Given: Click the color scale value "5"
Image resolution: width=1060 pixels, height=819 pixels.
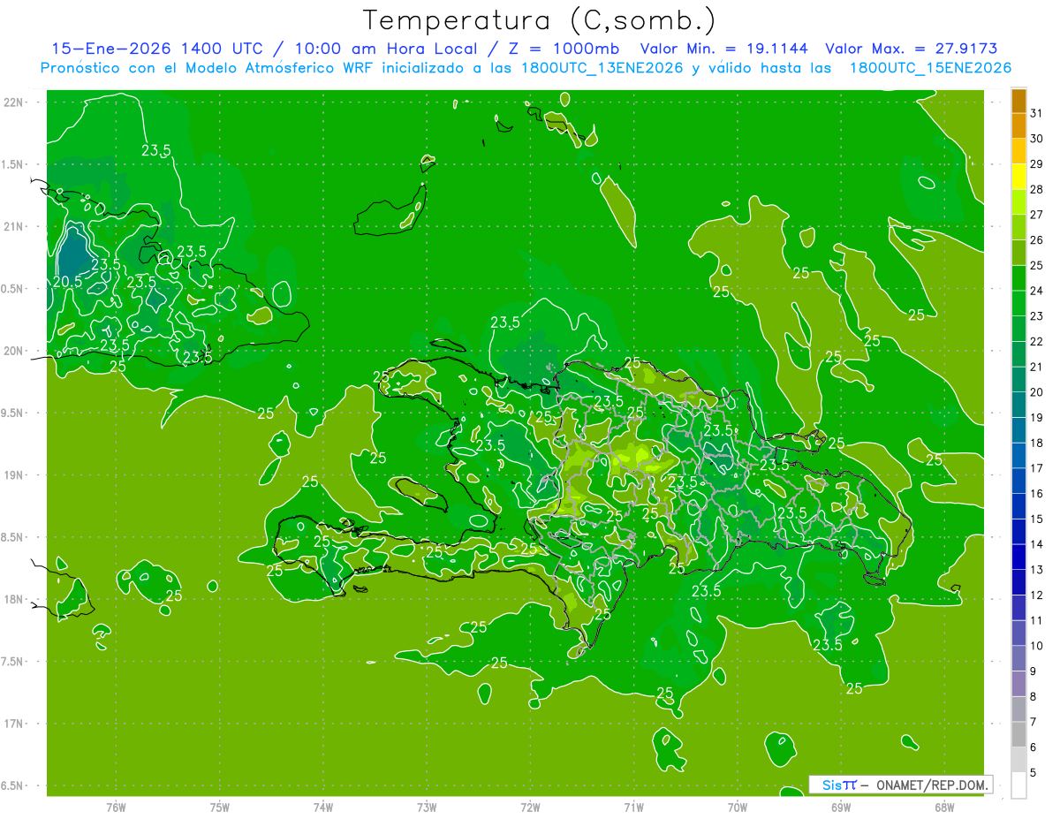Looking at the screenshot, I should coord(1033,772).
